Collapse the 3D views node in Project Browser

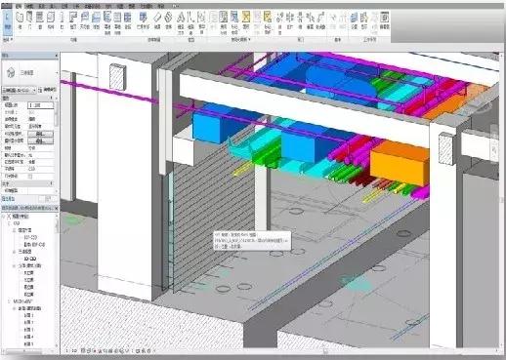(x=15, y=252)
